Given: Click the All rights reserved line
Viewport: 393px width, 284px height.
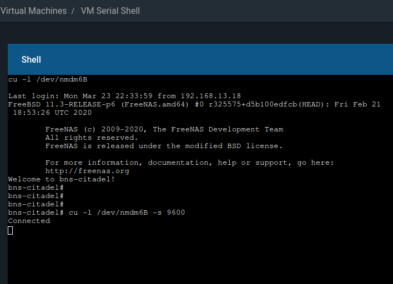Looking at the screenshot, I should [92, 138].
